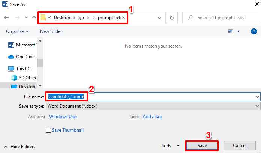Click the Cancel button
Screen dimensions: 261x153
coord(239,146)
